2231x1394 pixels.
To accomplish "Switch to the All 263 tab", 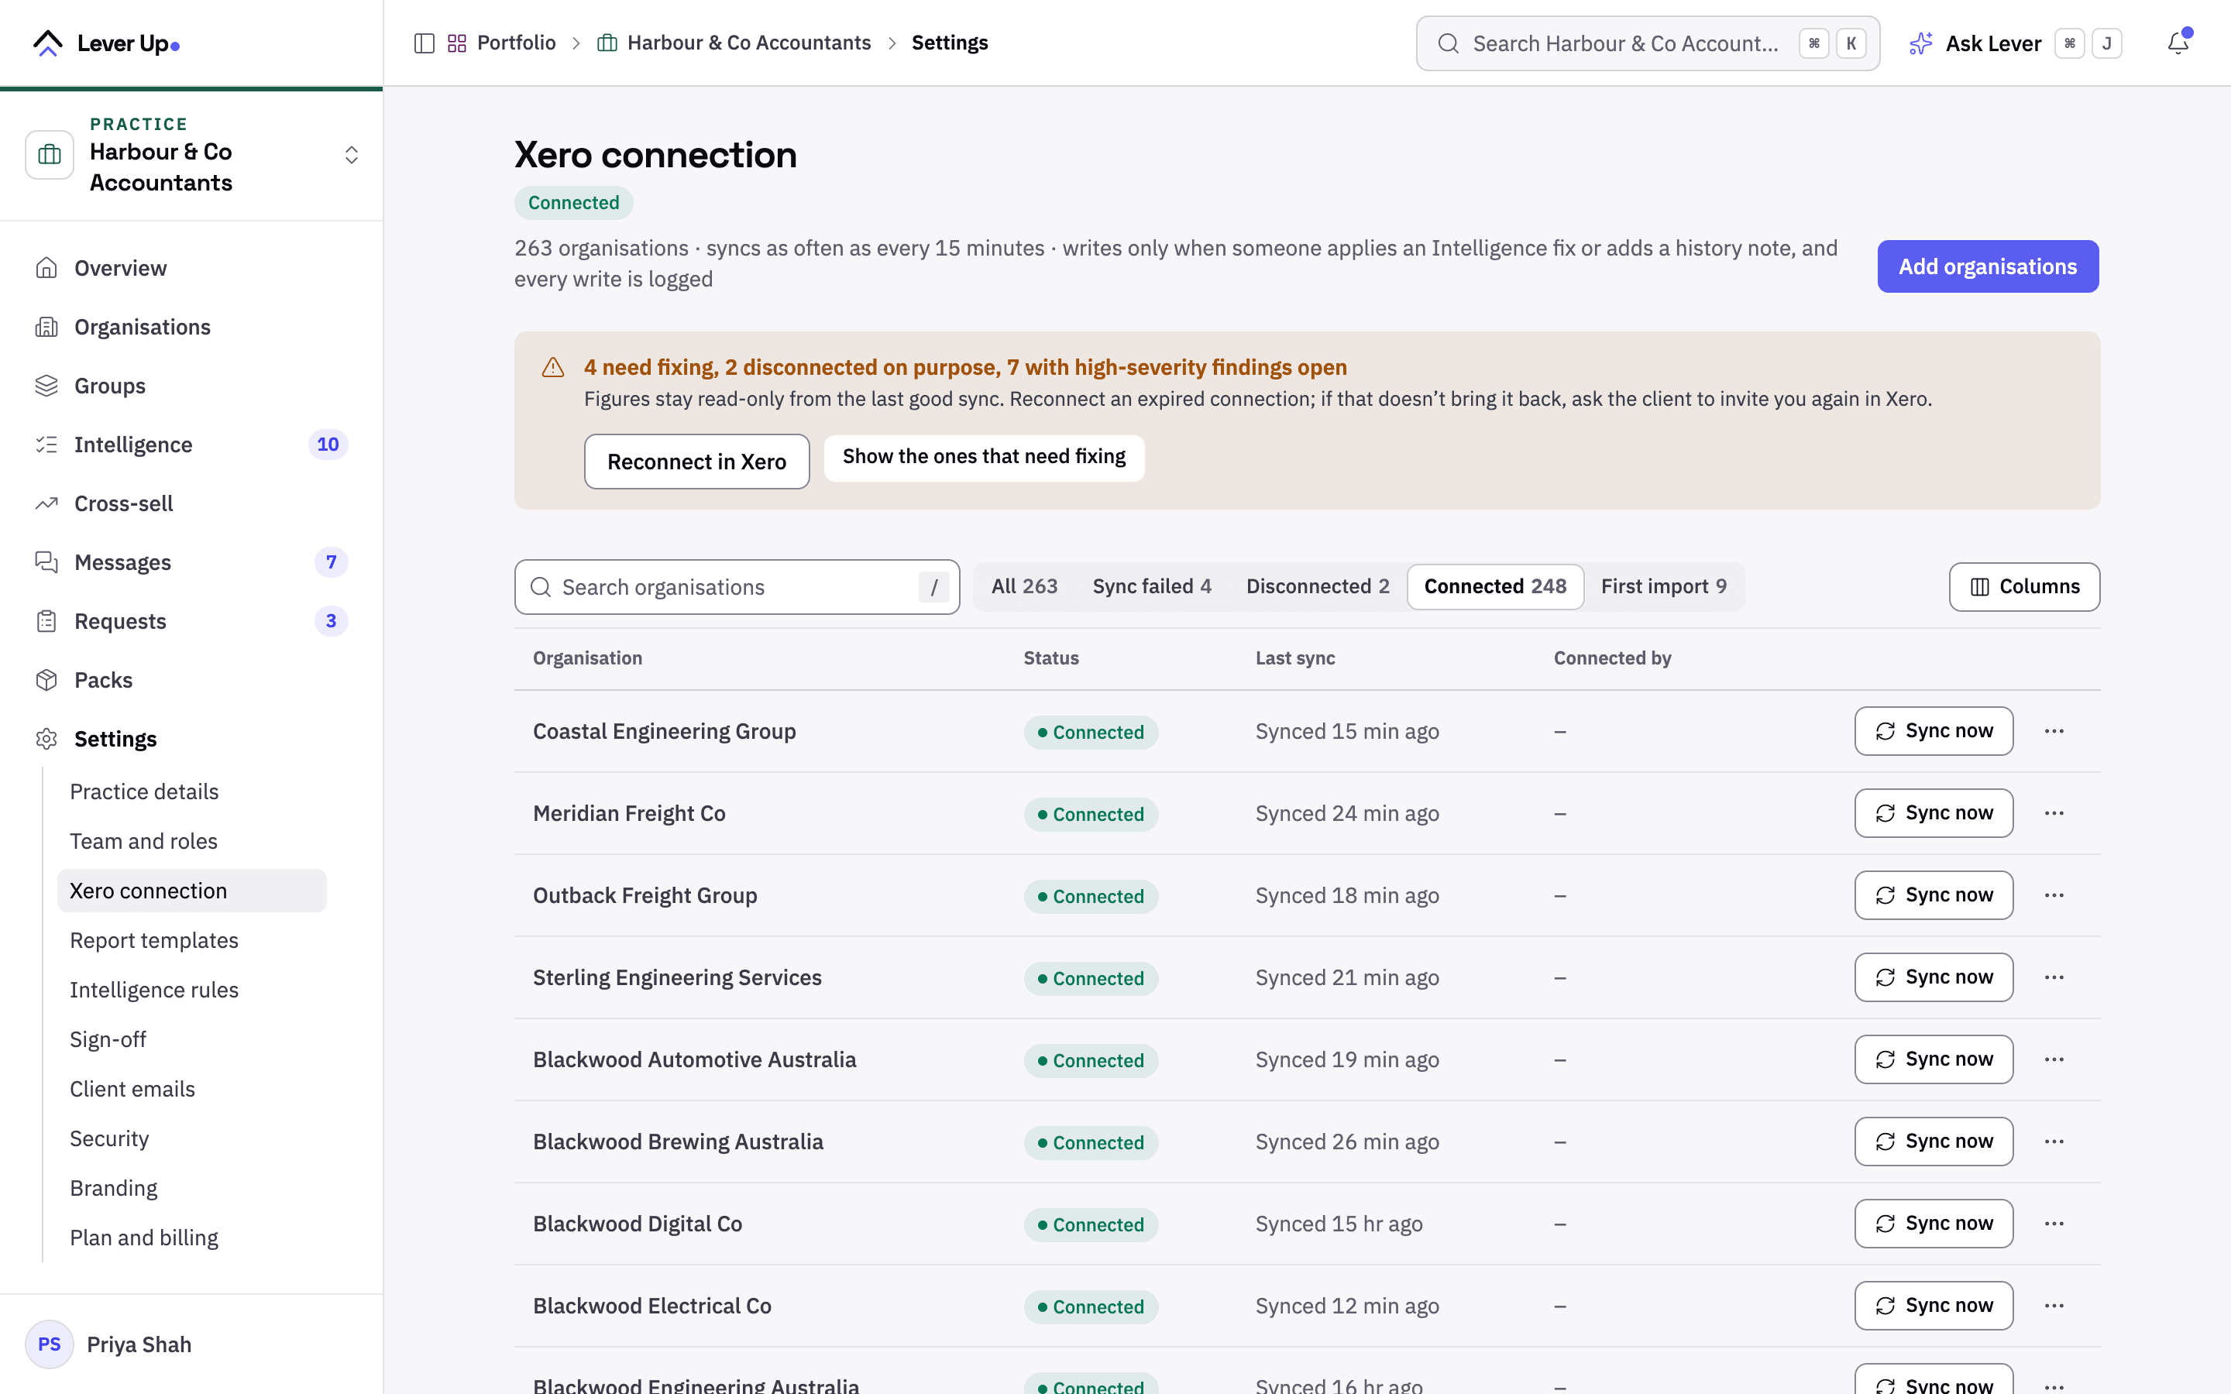I will tap(1024, 586).
